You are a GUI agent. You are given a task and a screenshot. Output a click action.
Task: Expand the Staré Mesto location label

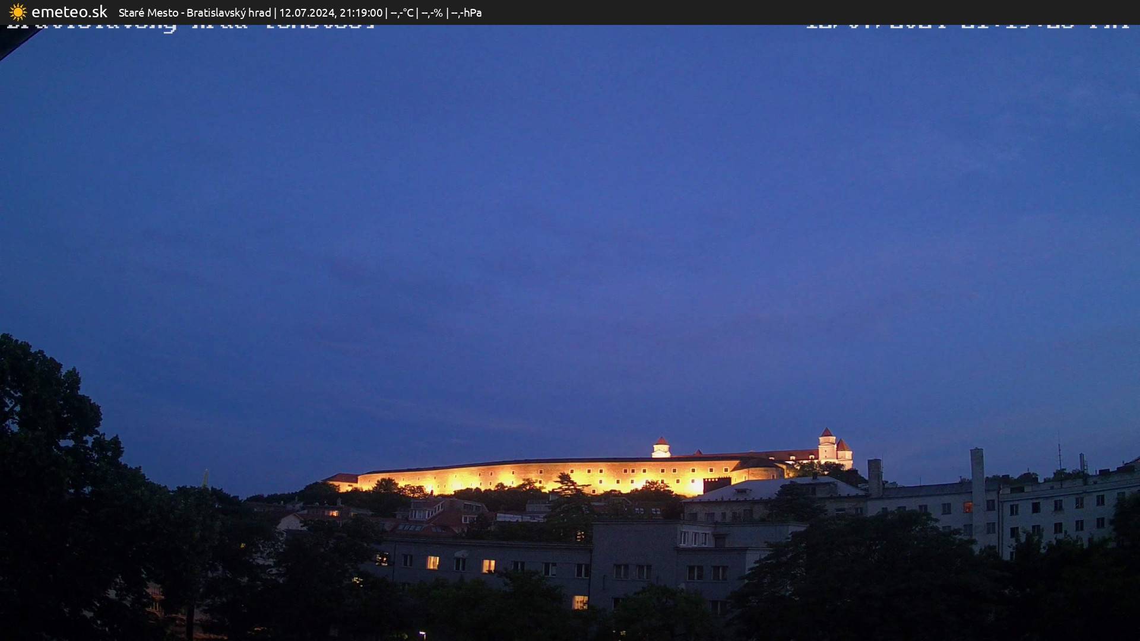pyautogui.click(x=147, y=12)
